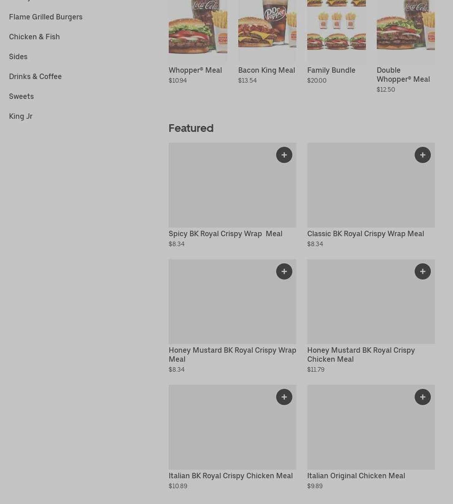Add Classic BK Royal Crispy Wrap Meal with its plus button
The image size is (453, 504).
pyautogui.click(x=422, y=155)
